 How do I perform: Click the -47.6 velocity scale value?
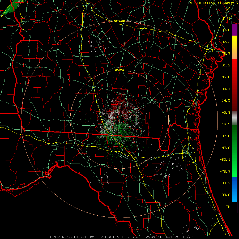(225, 148)
